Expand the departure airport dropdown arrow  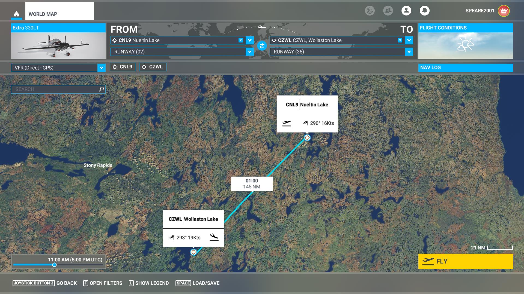pyautogui.click(x=250, y=40)
